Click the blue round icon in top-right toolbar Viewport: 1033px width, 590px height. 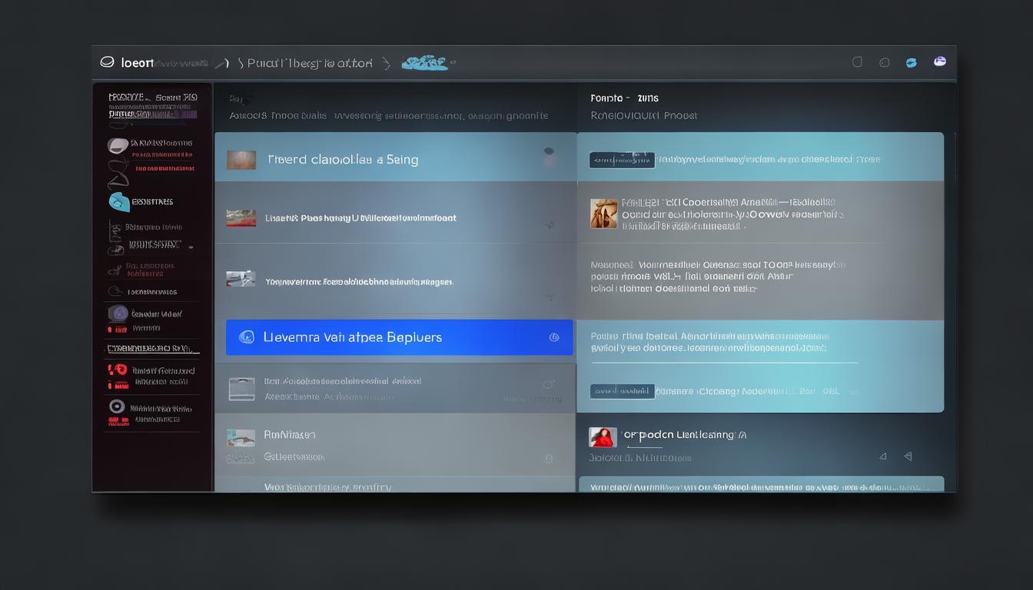pyautogui.click(x=911, y=62)
